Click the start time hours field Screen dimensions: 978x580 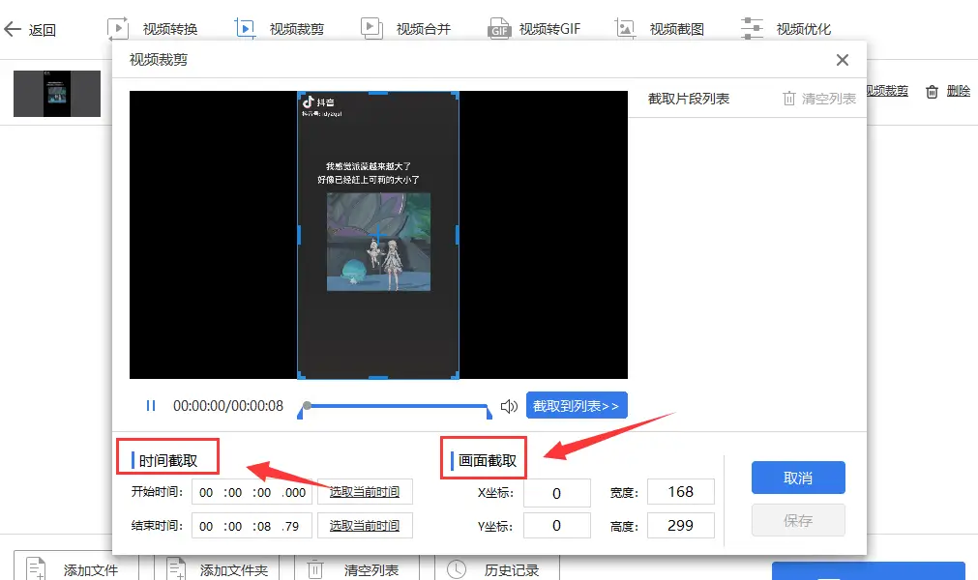[206, 492]
